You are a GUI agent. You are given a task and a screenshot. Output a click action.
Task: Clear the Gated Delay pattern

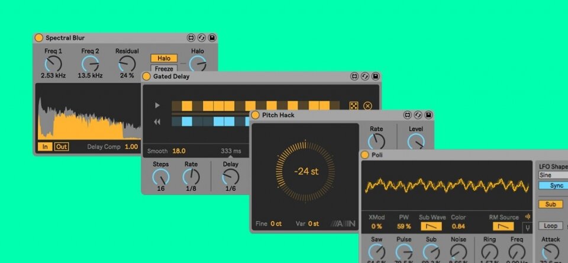tap(367, 106)
